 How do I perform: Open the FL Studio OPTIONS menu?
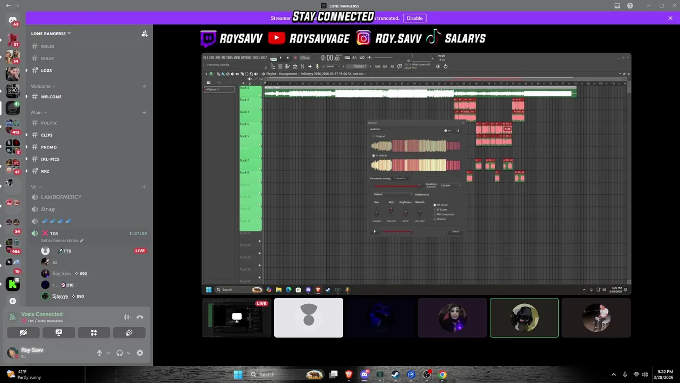246,57
